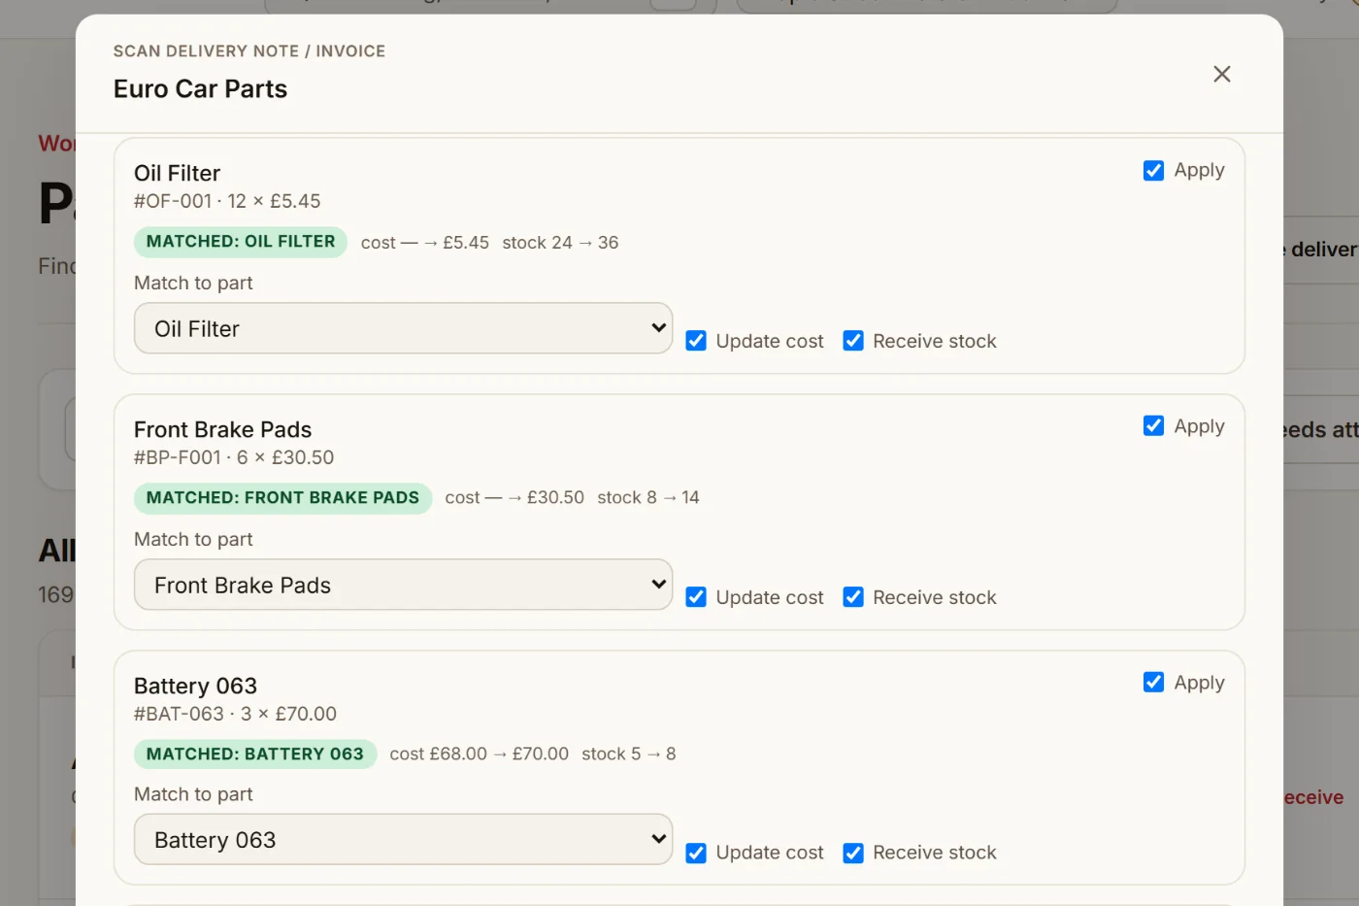This screenshot has width=1359, height=906.
Task: Click the #BAT-063 · 3 × £70.00 line
Action: [235, 714]
